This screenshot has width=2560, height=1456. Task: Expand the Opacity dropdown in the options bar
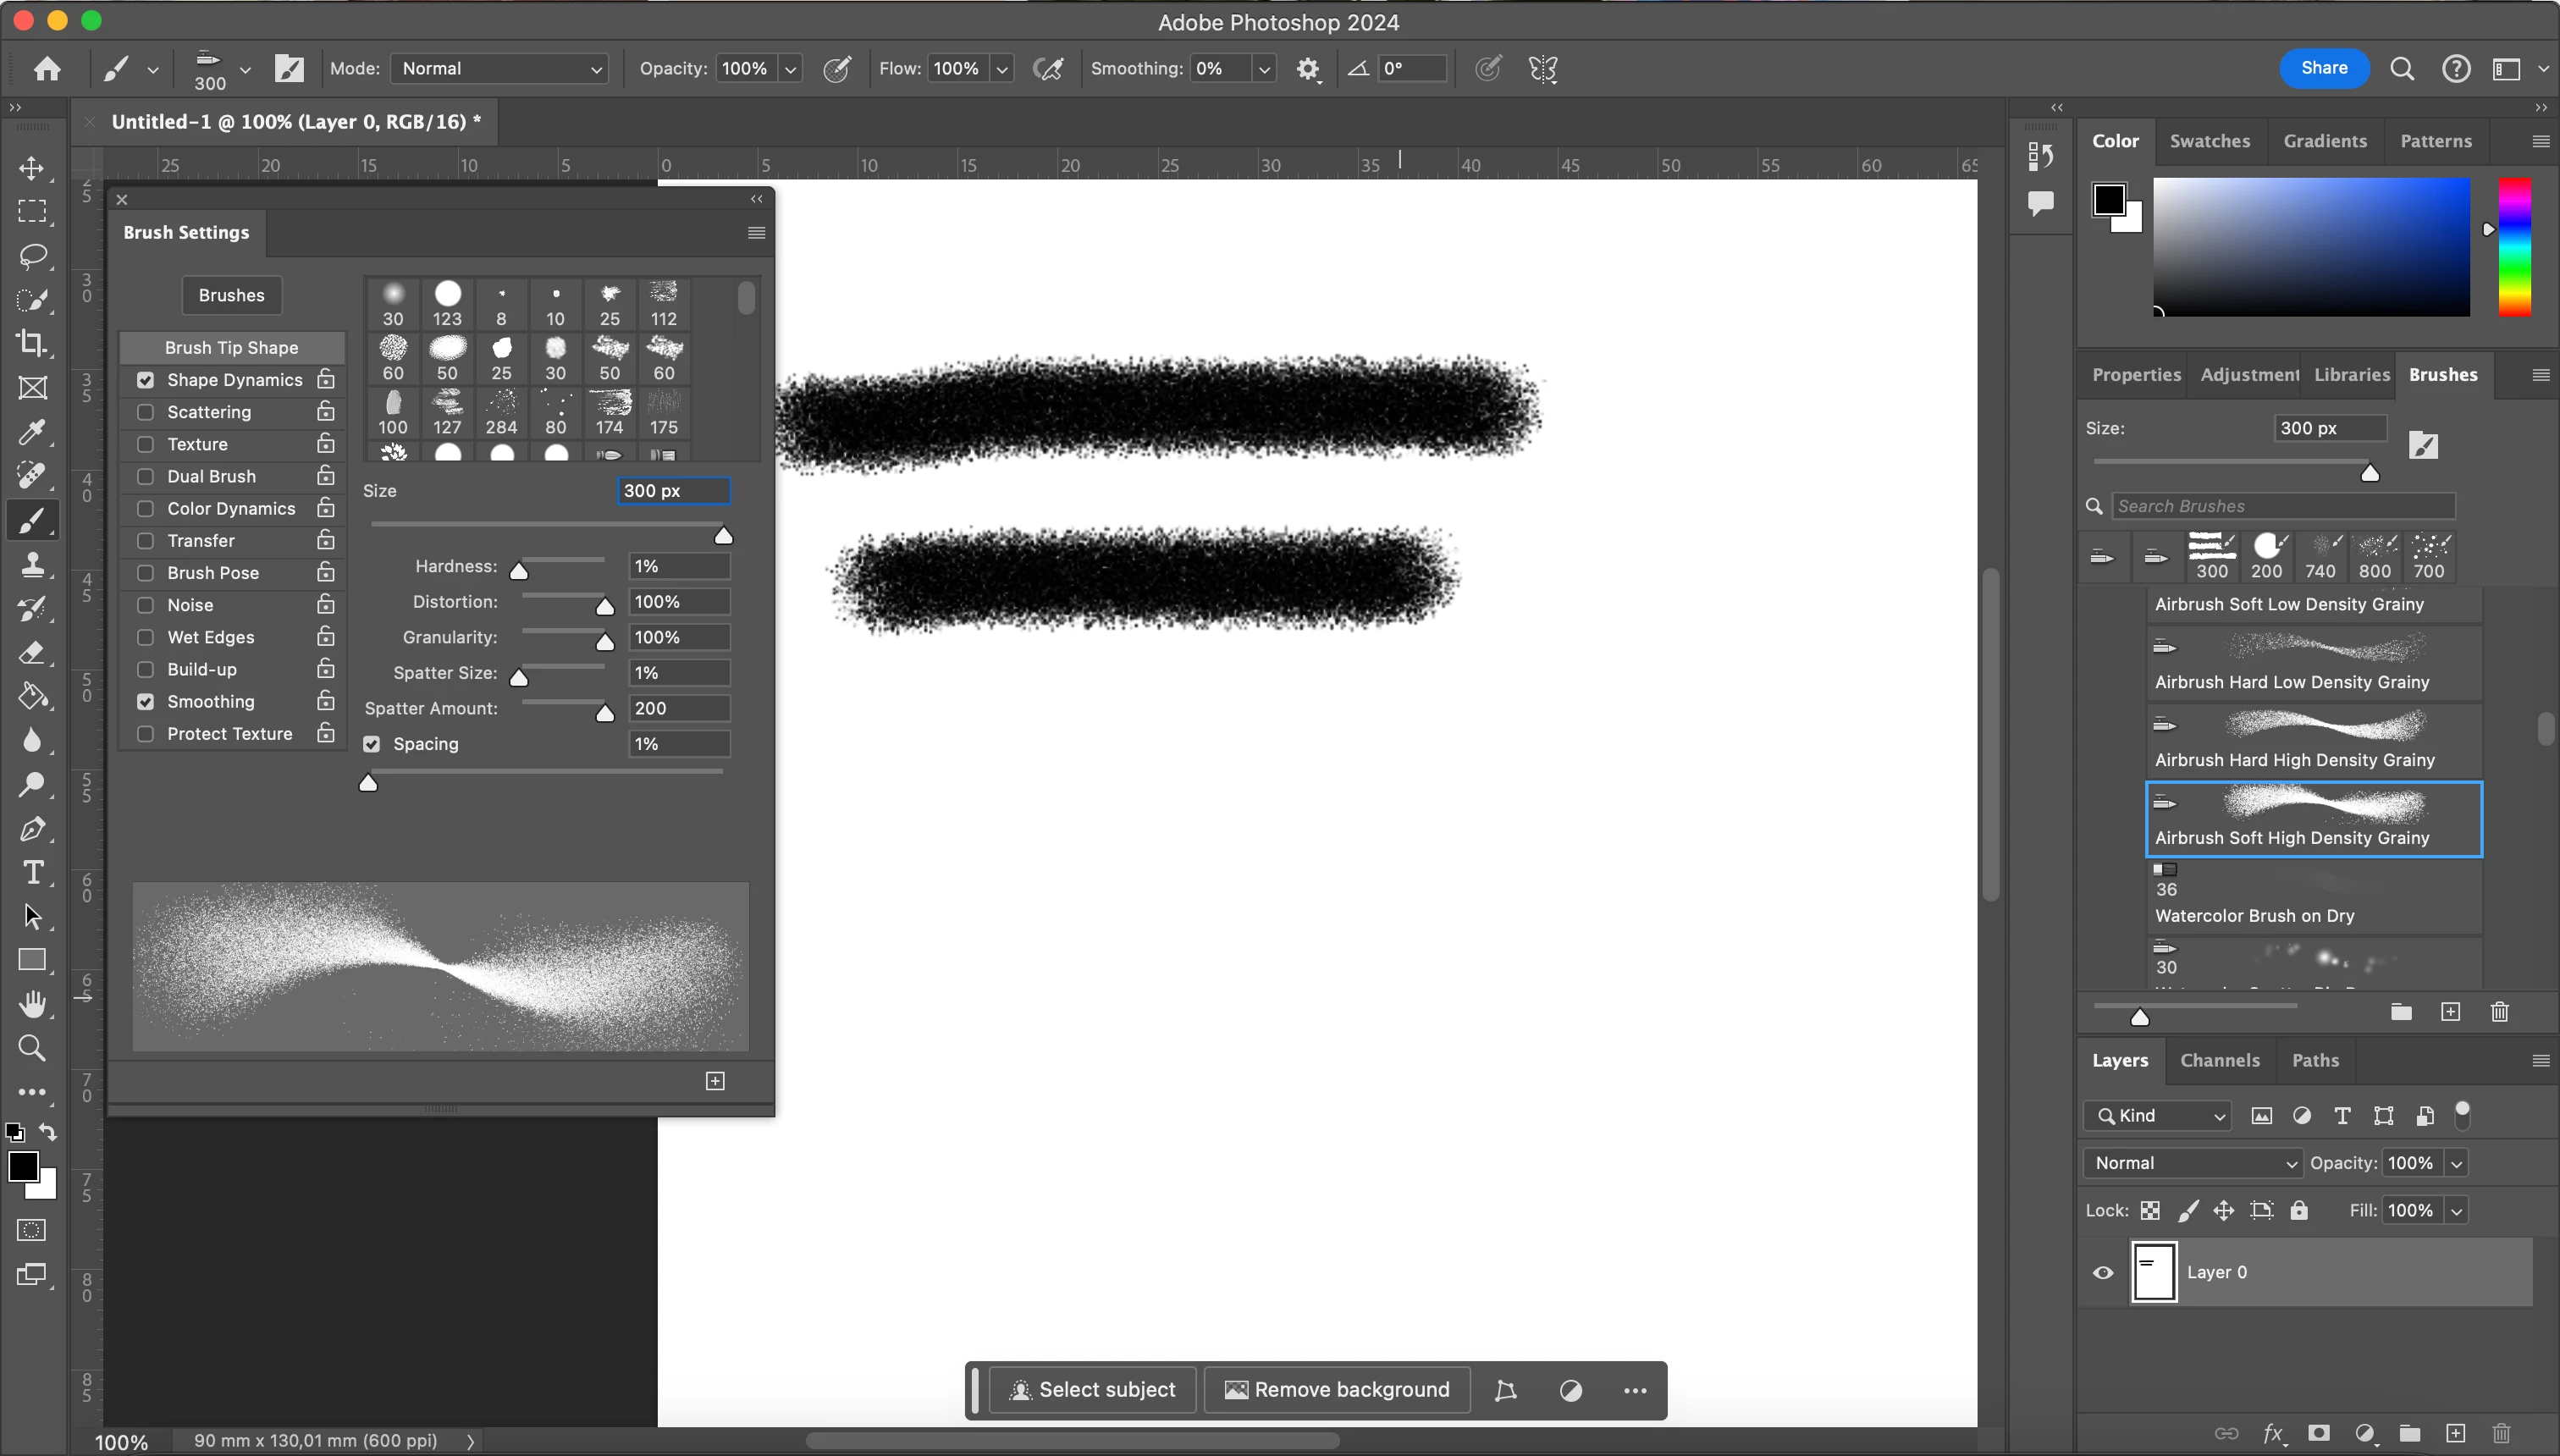point(790,69)
